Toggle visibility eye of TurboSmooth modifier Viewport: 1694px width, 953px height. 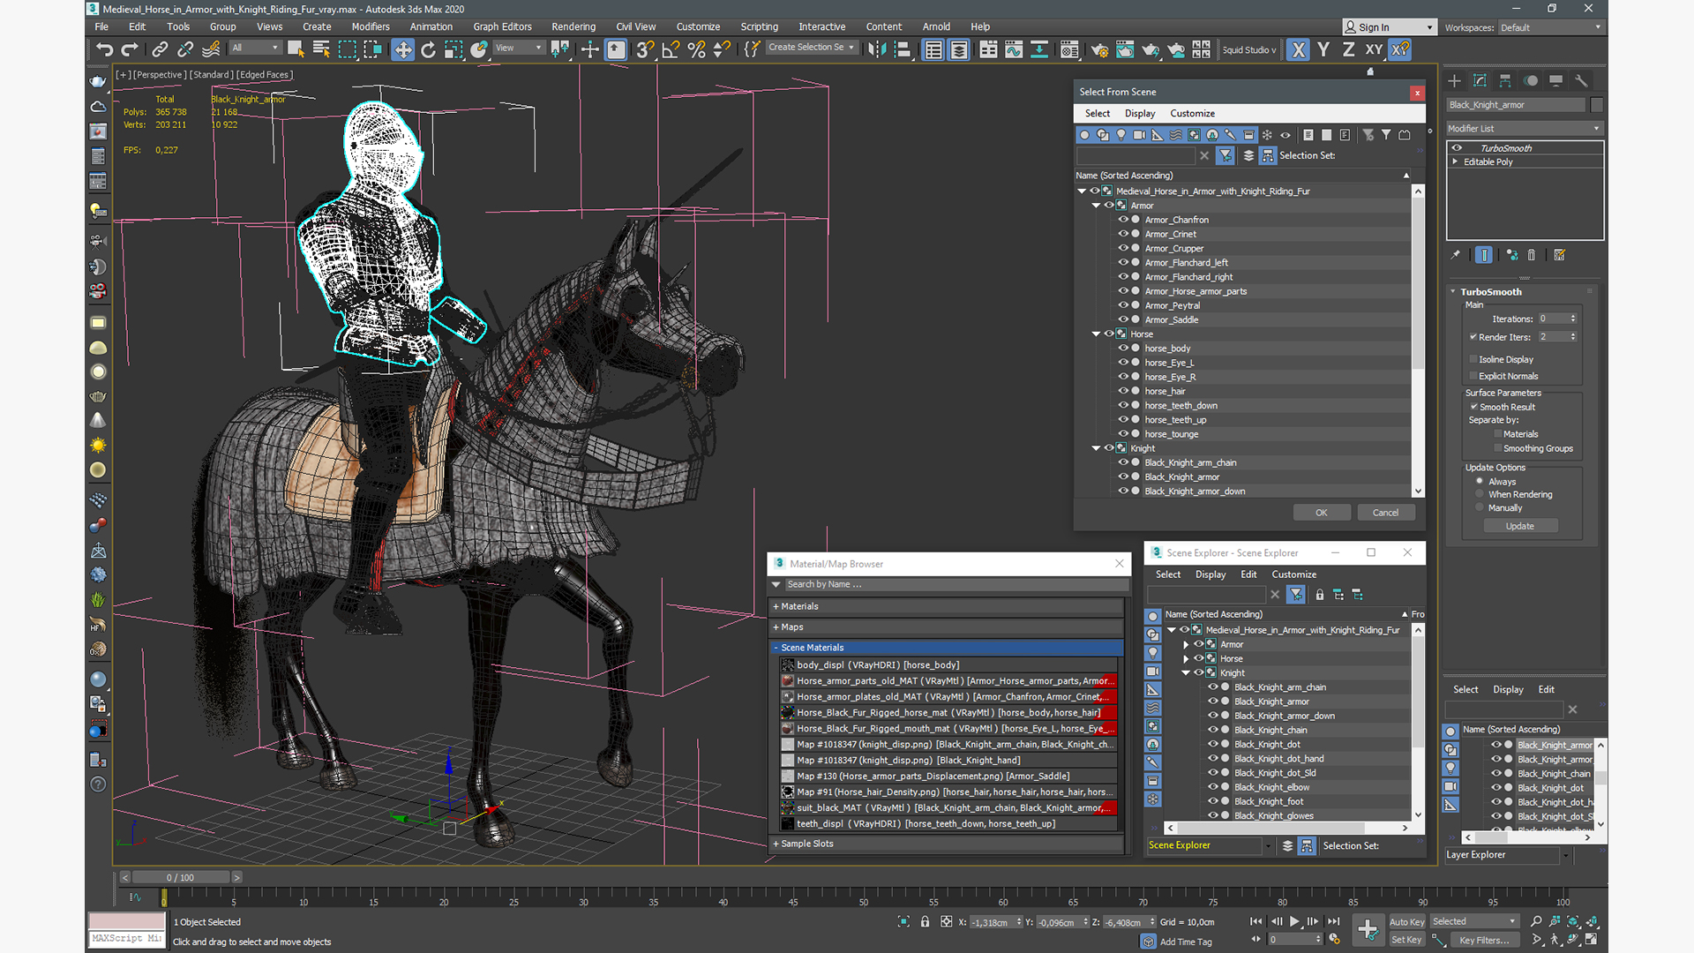pos(1458,148)
